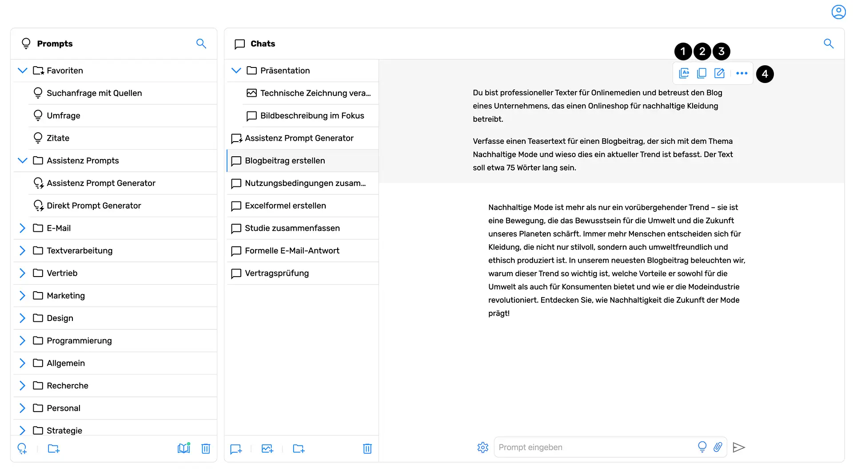Image resolution: width=853 pixels, height=475 pixels.
Task: Start a new chat with chat-plus icon
Action: pos(236,449)
